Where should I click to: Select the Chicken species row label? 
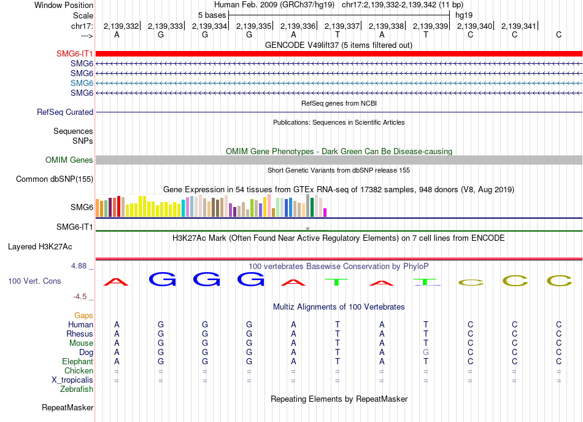79,370
